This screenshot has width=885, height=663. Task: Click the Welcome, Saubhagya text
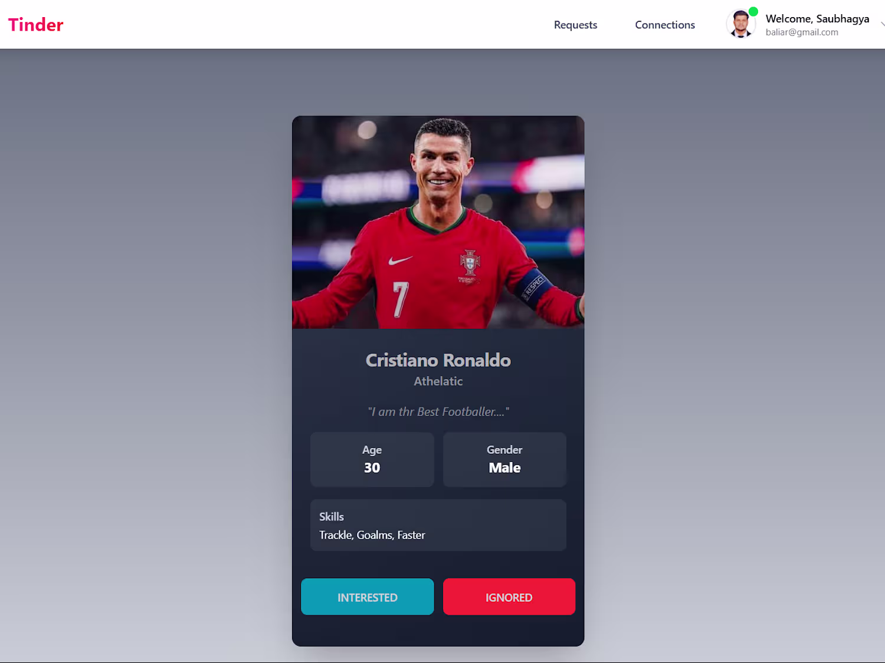tap(817, 19)
